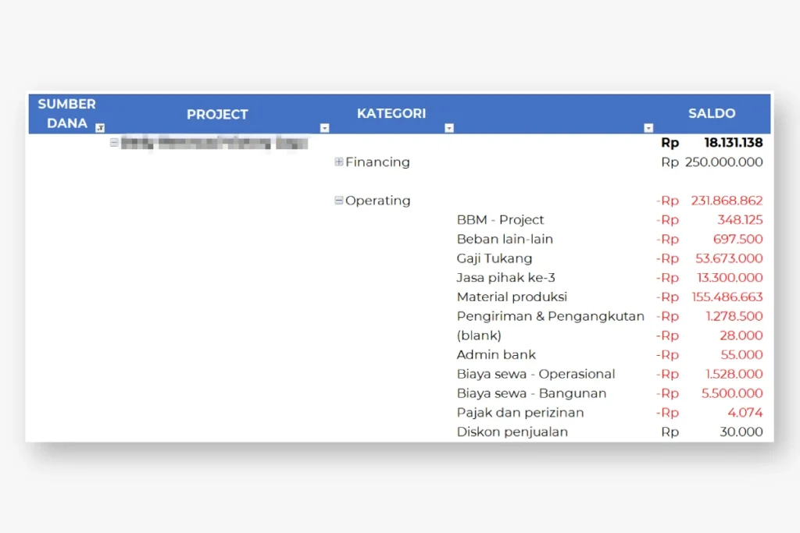Open the PROJECT column filter dropdown
Image resolution: width=800 pixels, height=533 pixels.
324,128
